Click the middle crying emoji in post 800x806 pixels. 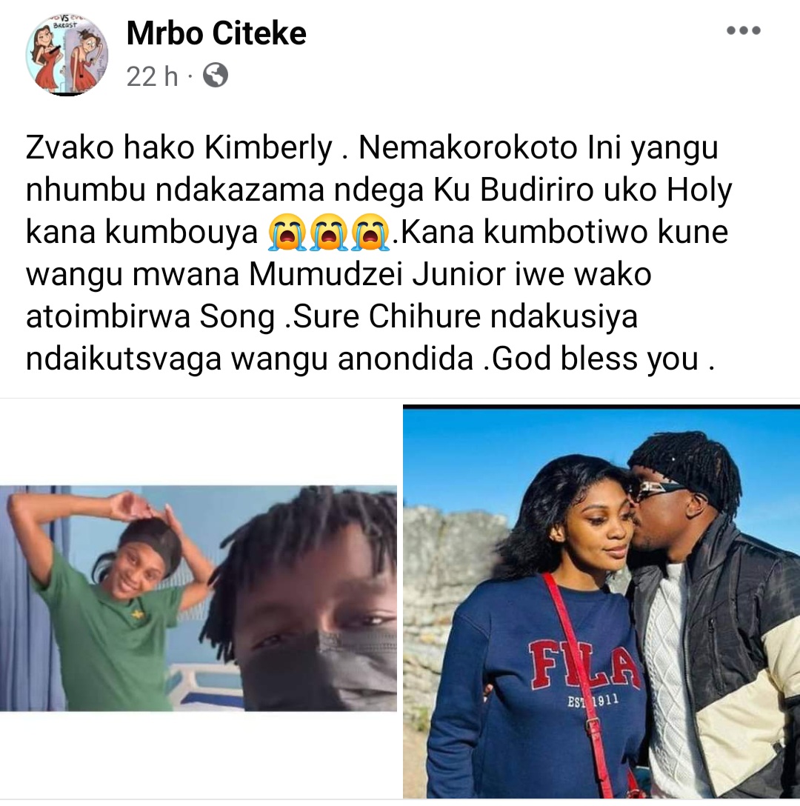point(329,233)
